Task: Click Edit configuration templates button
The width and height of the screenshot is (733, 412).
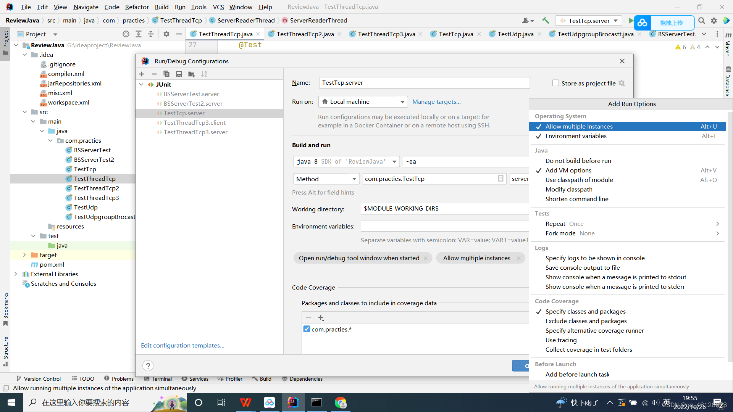Action: click(x=182, y=345)
